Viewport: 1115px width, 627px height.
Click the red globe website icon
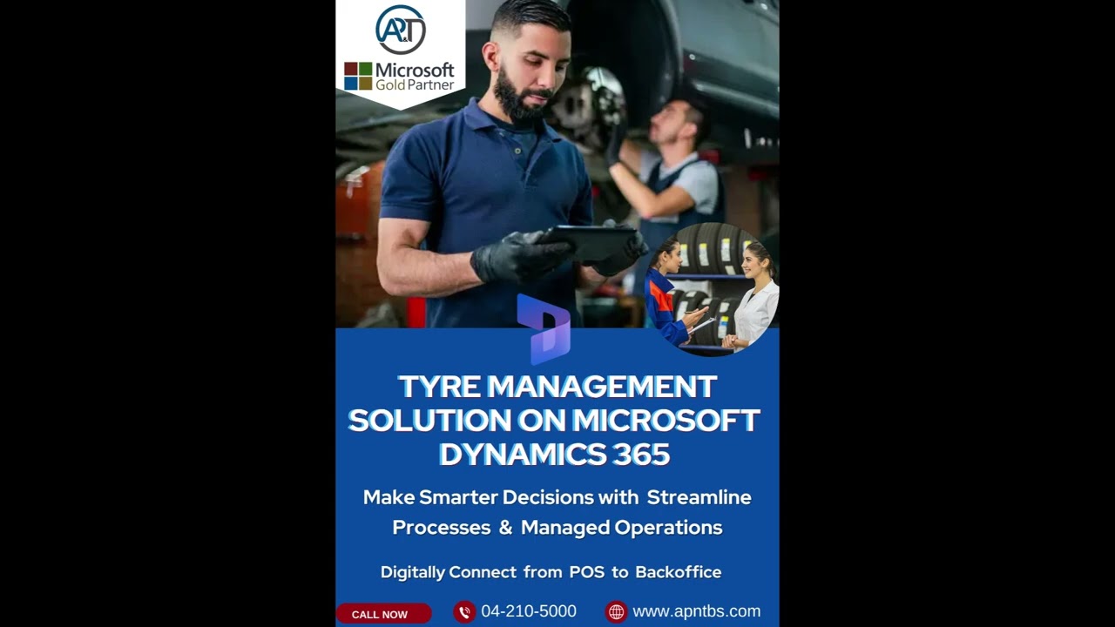616,612
